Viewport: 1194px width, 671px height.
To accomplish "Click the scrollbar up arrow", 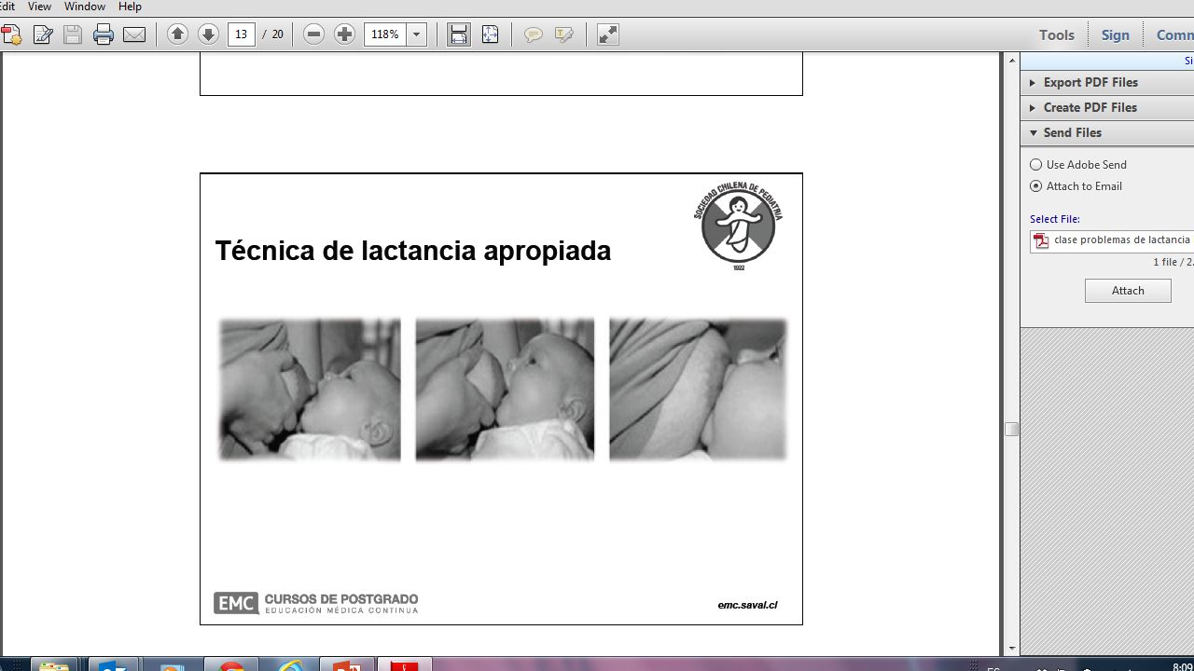I will coord(1012,61).
